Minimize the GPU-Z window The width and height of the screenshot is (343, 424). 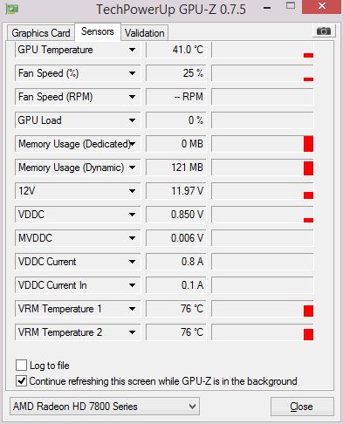click(x=267, y=8)
